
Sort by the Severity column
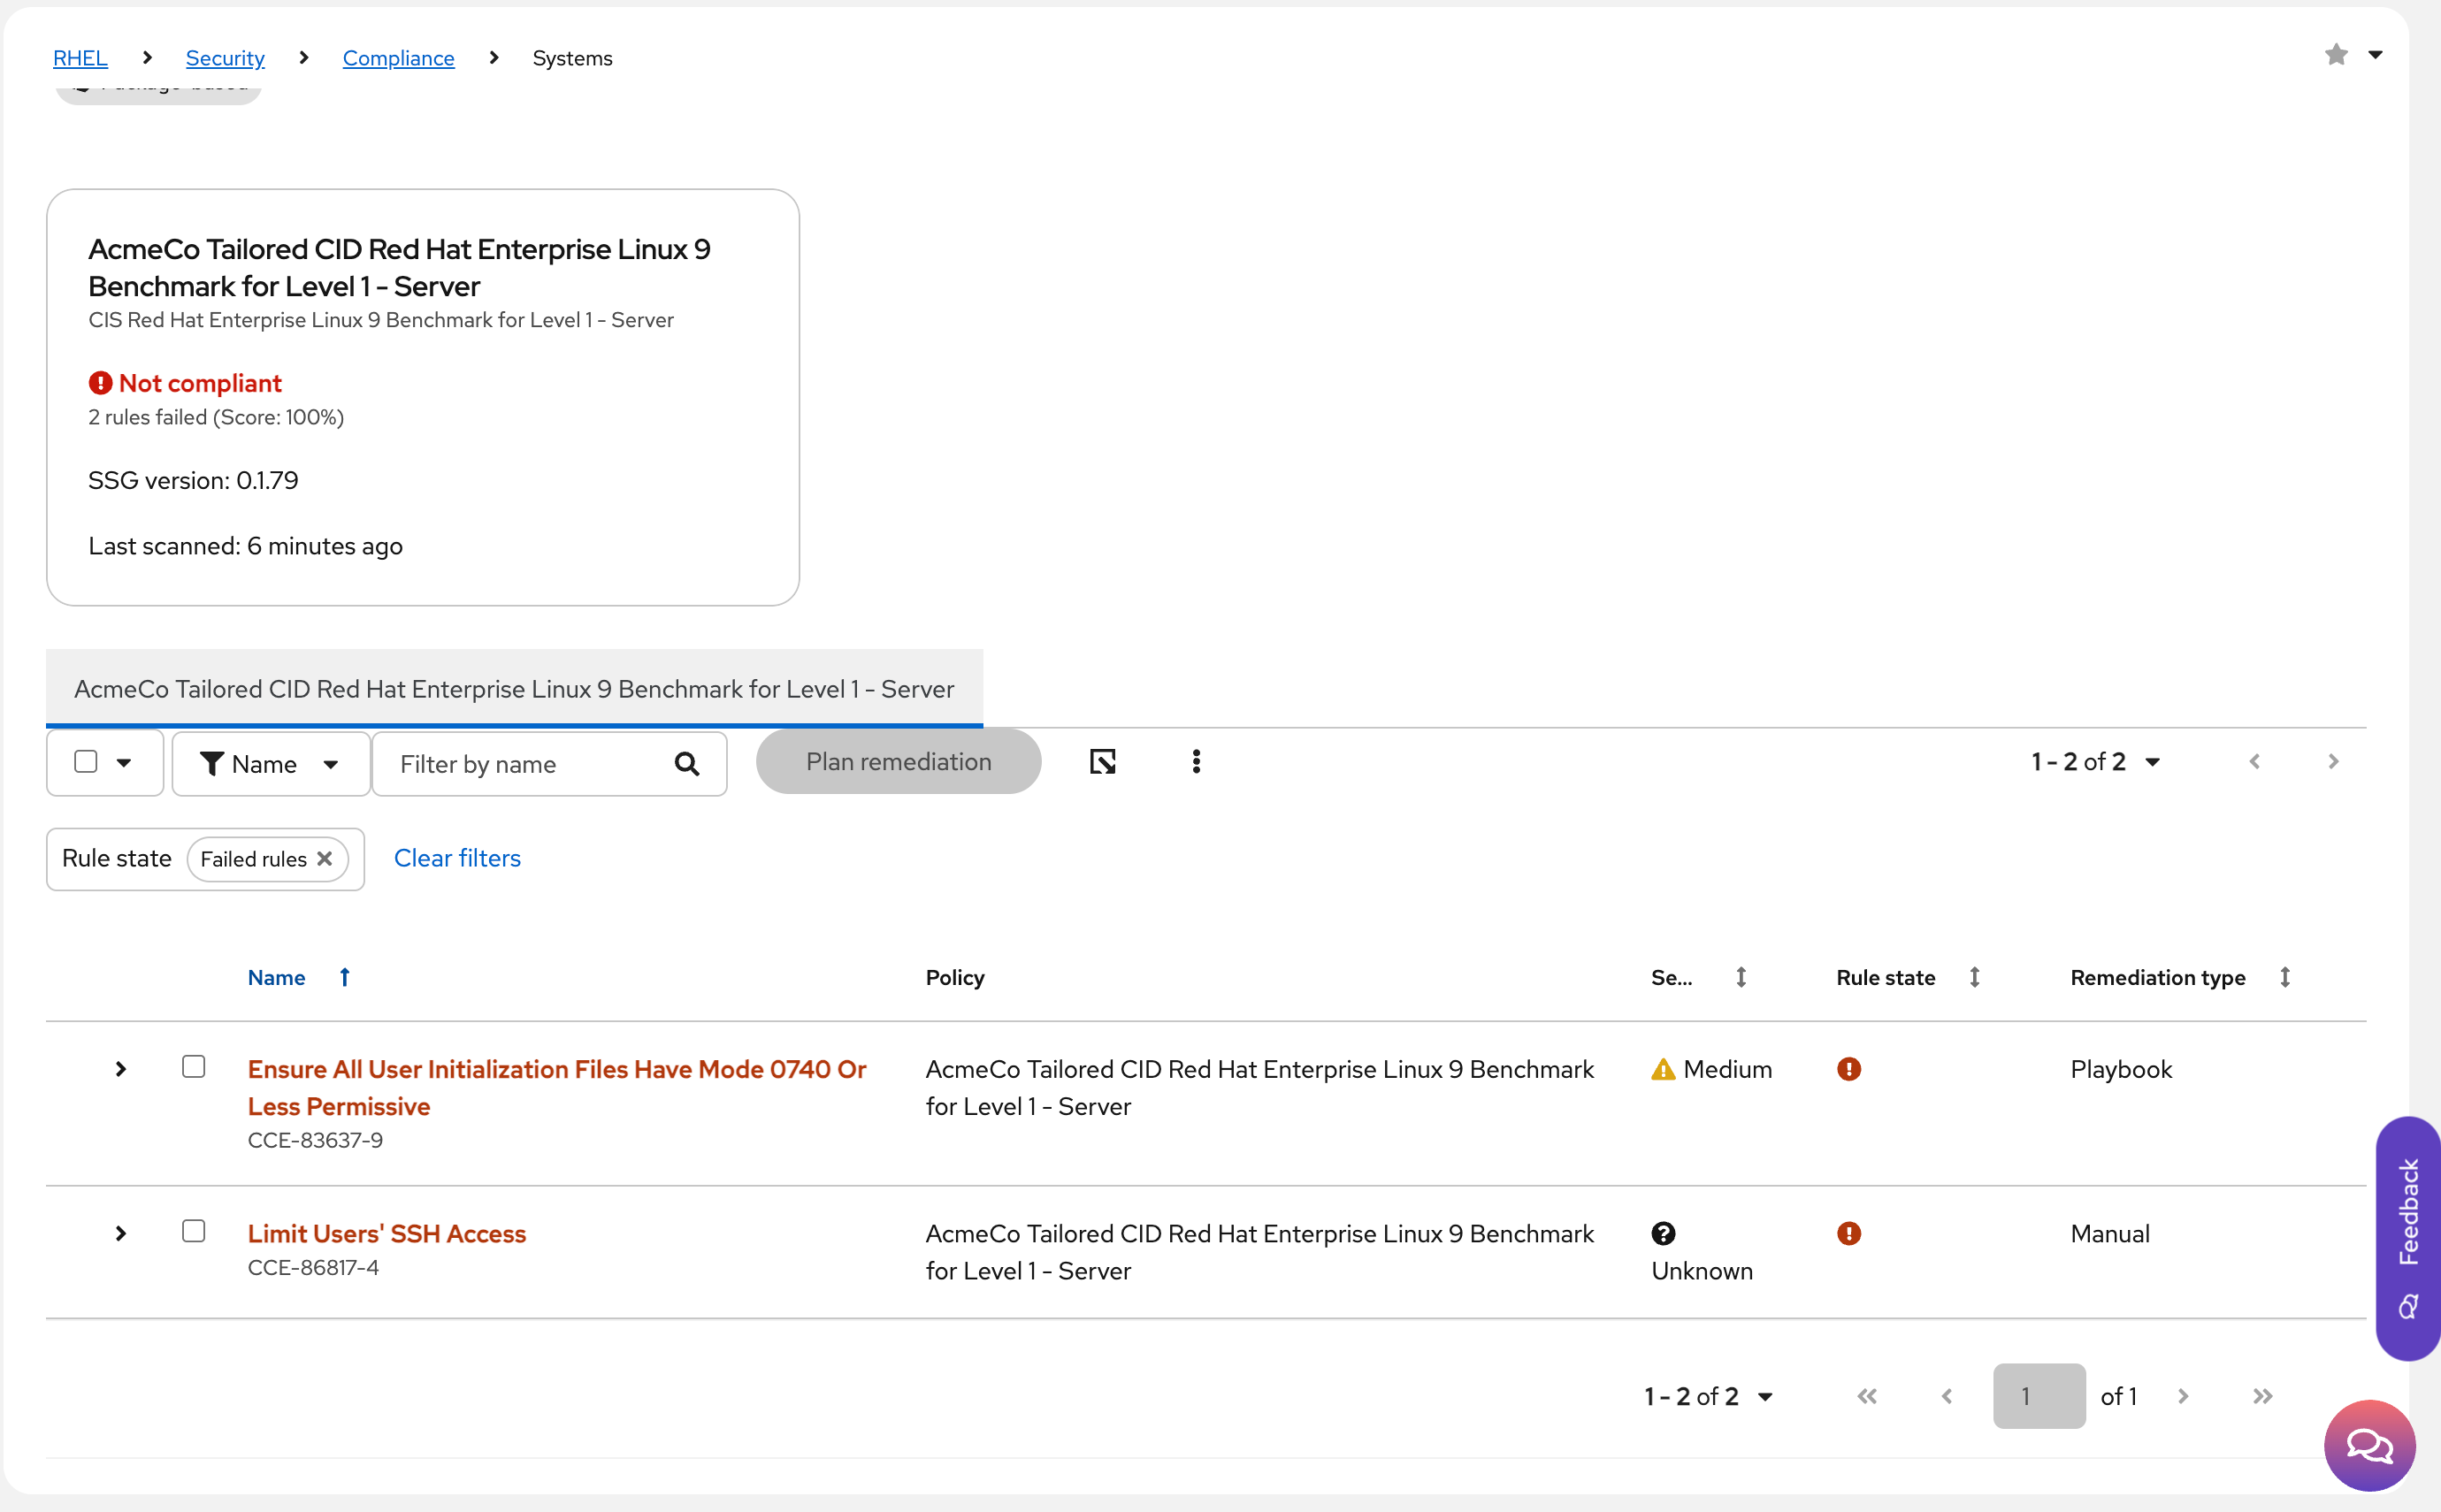pos(1740,977)
